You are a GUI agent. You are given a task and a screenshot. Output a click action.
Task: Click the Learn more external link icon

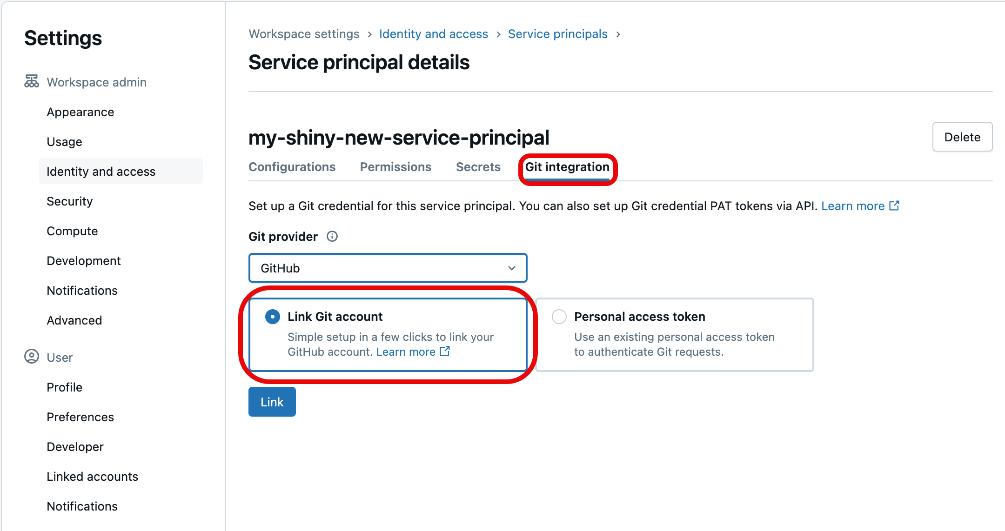point(448,352)
